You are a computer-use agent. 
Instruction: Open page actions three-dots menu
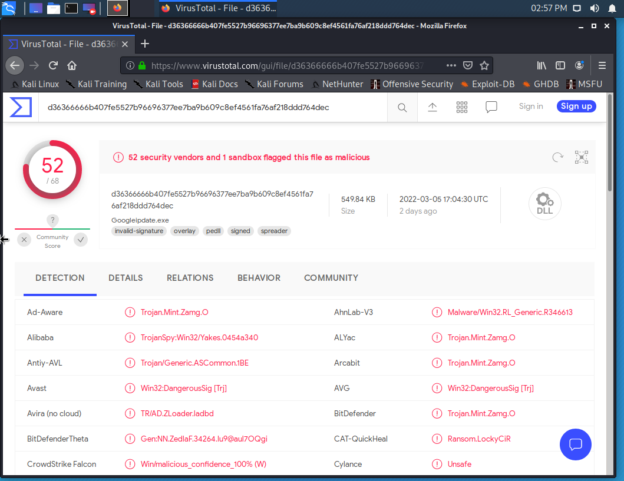pyautogui.click(x=451, y=65)
